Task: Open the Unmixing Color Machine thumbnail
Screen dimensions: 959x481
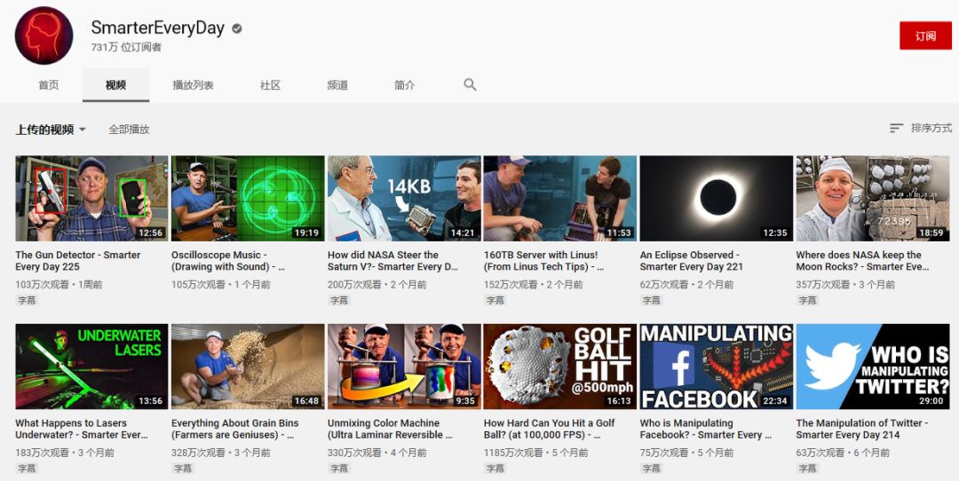Action: pos(404,367)
